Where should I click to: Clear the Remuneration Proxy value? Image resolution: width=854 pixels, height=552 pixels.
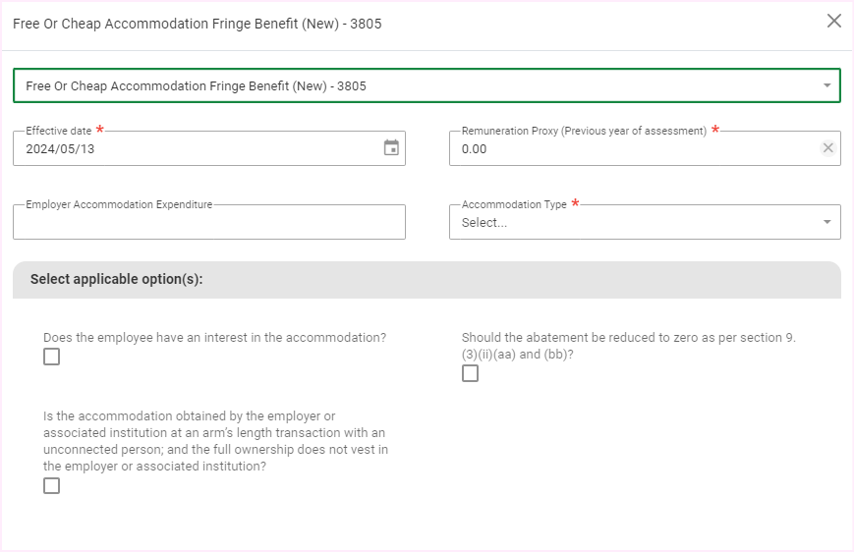[827, 148]
